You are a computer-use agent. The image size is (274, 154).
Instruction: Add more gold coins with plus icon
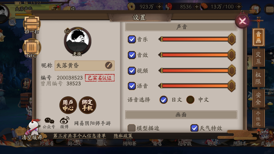(x=159, y=7)
